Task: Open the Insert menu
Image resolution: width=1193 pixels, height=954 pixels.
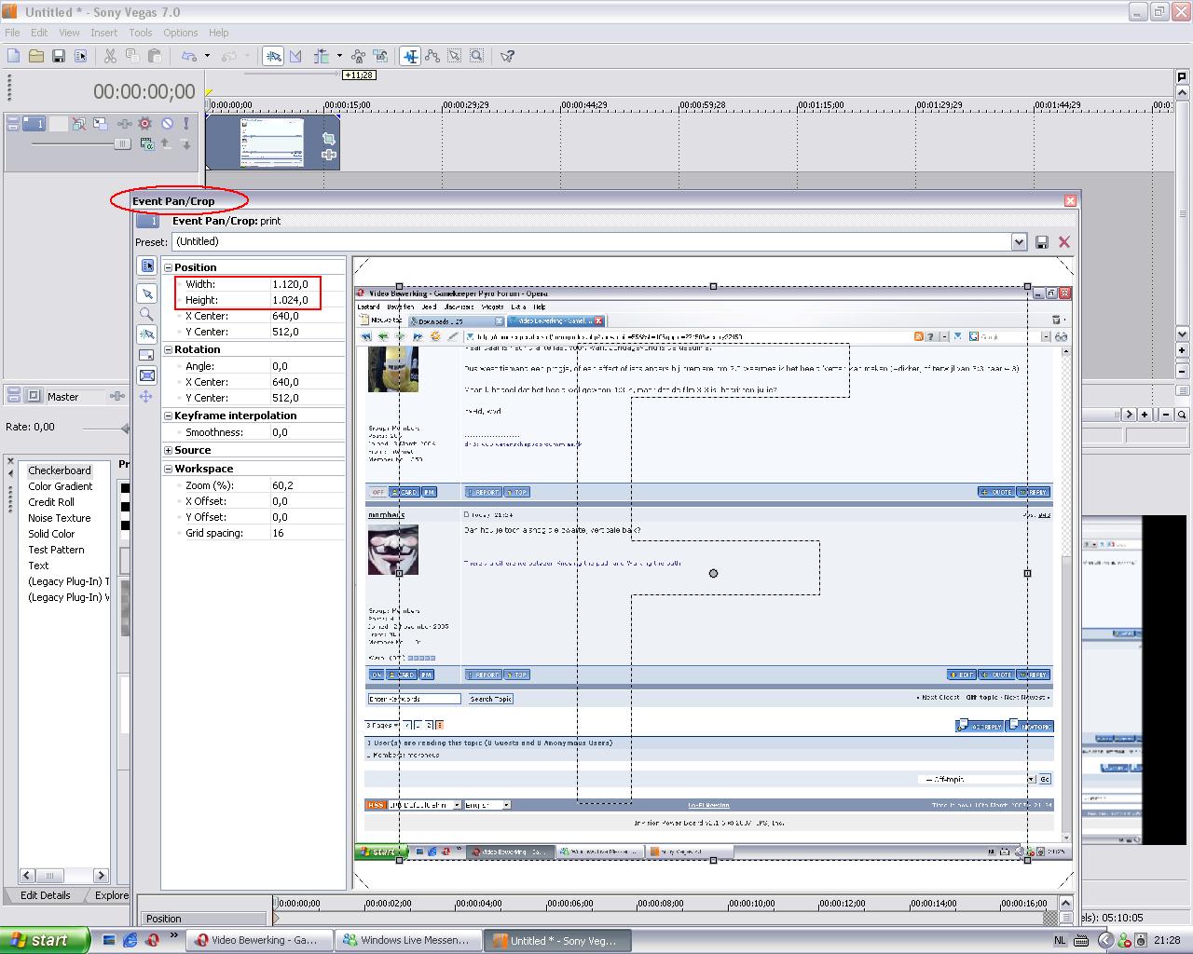Action: (x=103, y=33)
